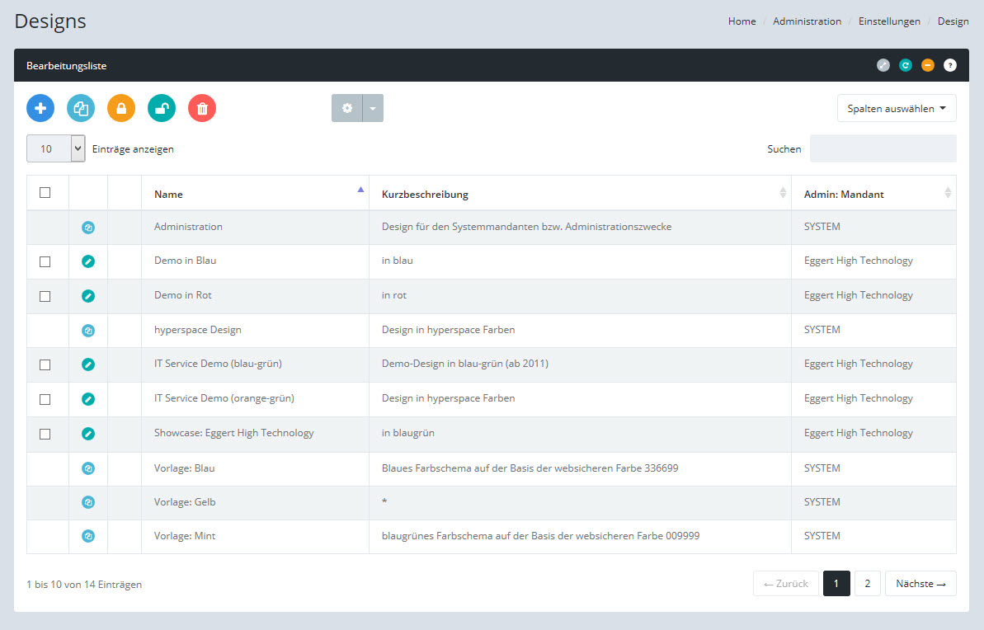This screenshot has height=630, width=984.
Task: Click the teal refresh icon in panel header
Action: (906, 65)
